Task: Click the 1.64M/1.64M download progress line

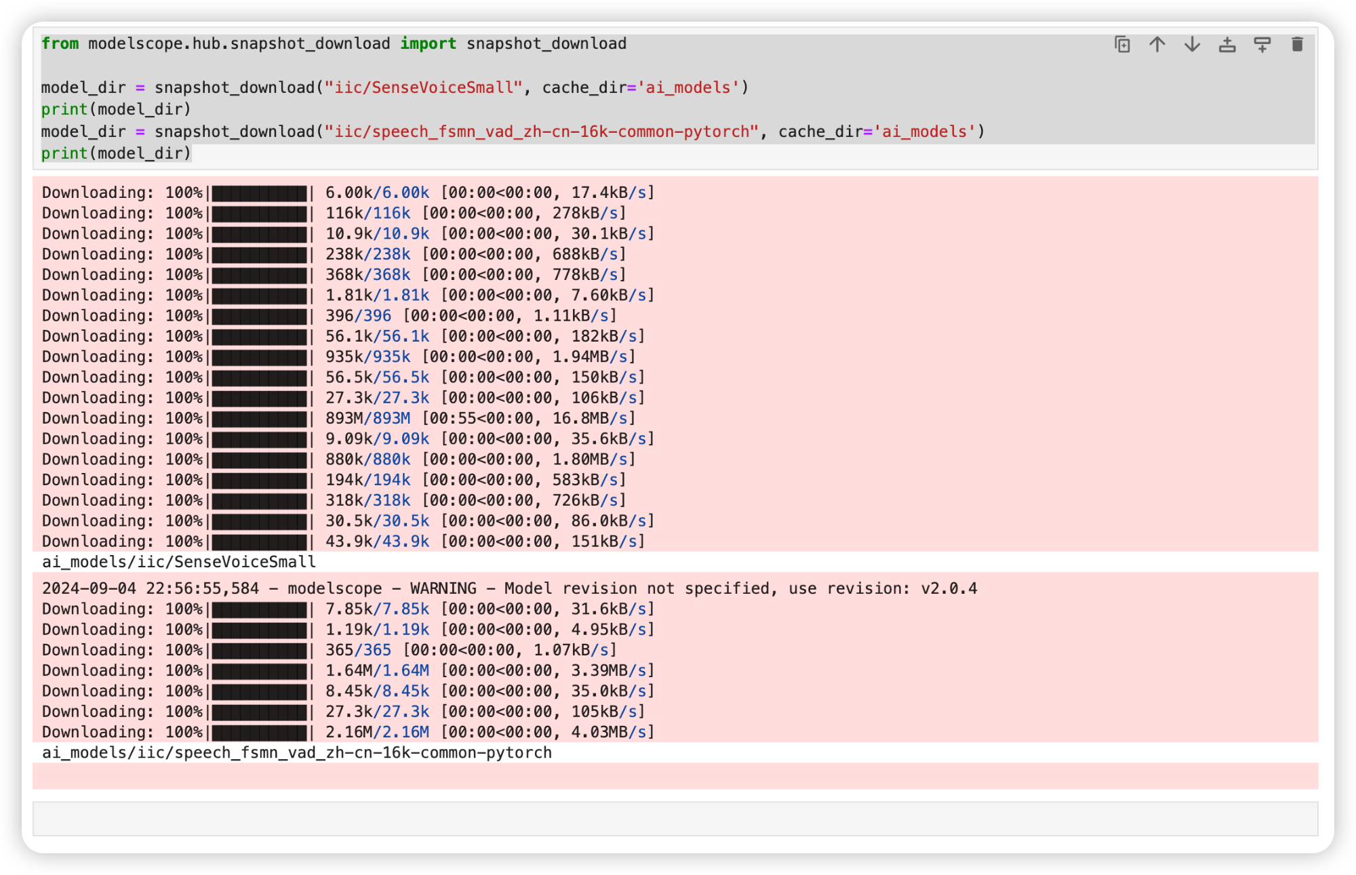Action: [376, 671]
